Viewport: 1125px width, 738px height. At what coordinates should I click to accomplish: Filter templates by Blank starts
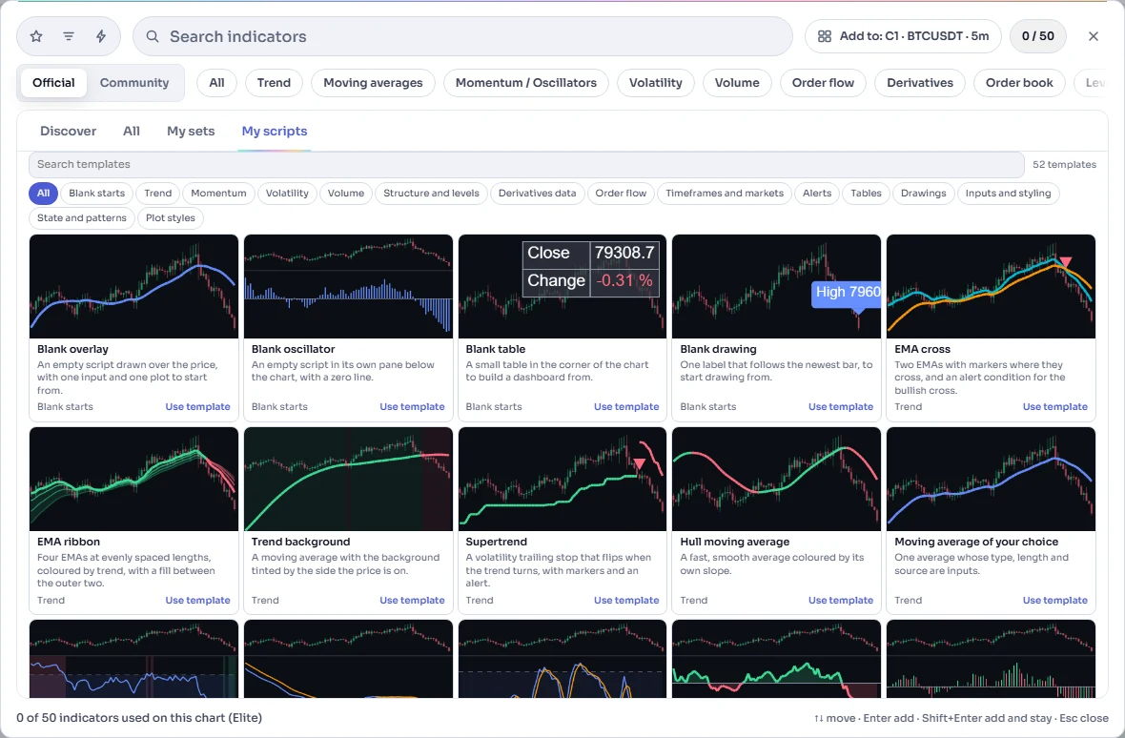pos(97,193)
